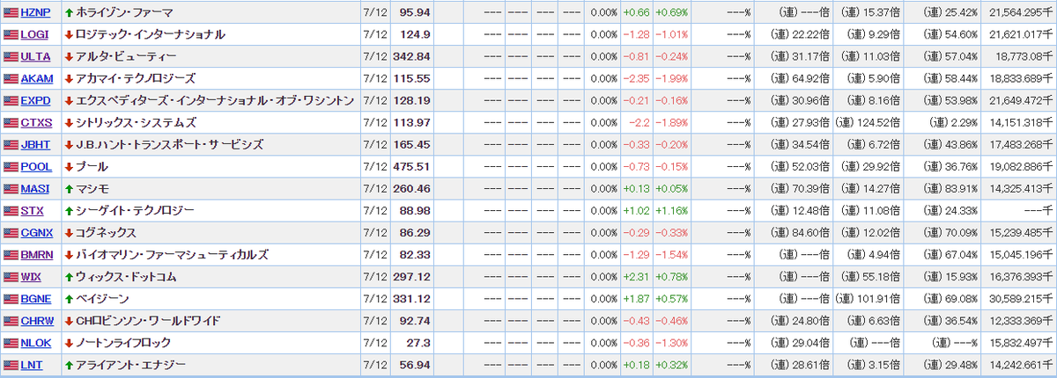Open the STX ticker link

pyautogui.click(x=32, y=210)
